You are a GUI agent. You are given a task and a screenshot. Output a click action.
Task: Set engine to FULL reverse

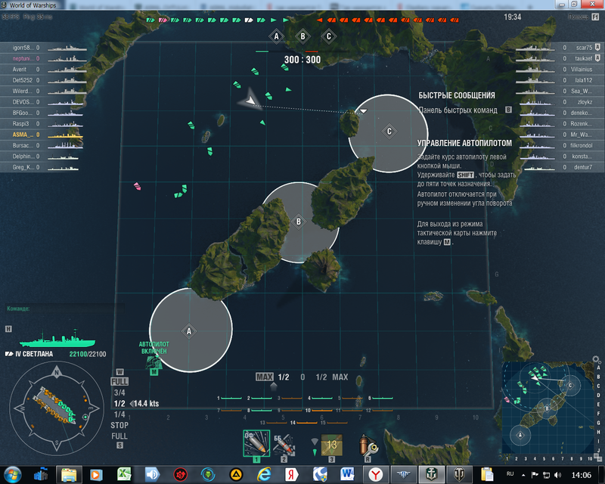[x=119, y=436]
